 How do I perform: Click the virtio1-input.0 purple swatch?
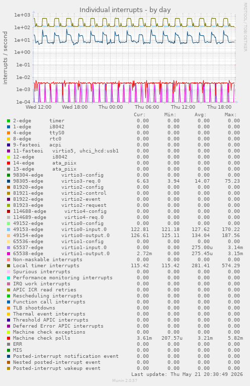point(9,248)
